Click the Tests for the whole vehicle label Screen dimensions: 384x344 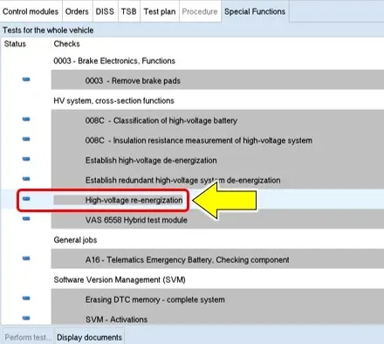tap(48, 30)
